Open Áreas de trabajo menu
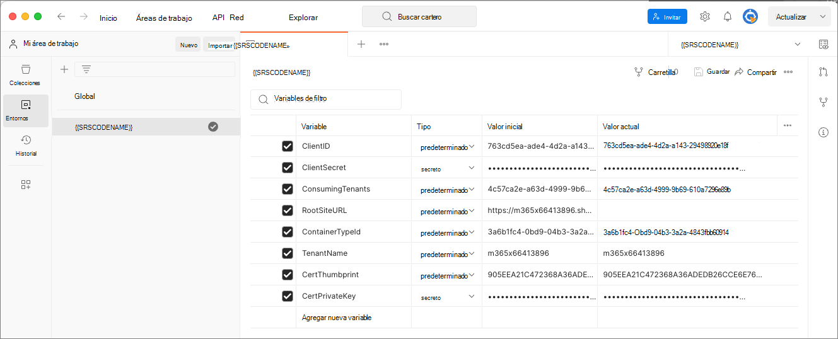 [164, 18]
